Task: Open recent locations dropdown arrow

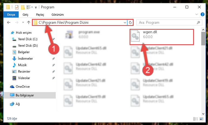Action: [23, 22]
